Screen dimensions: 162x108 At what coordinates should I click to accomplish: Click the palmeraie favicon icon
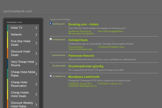[51, 55]
